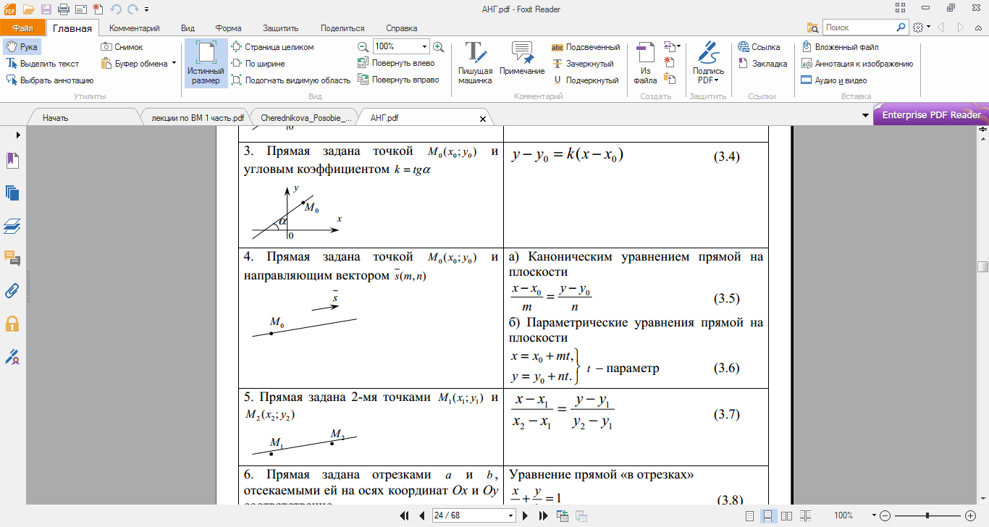Screen dimensions: 989x527
Task: Click the Print icon in title bar
Action: click(63, 9)
